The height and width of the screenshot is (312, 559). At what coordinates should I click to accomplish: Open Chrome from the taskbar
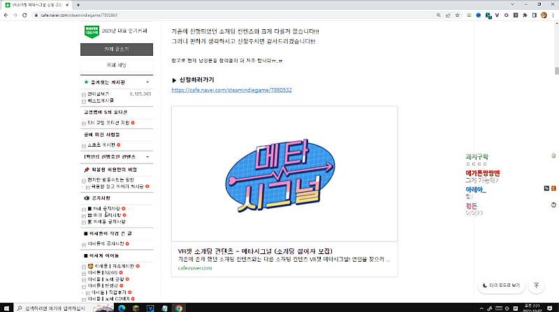(179, 308)
